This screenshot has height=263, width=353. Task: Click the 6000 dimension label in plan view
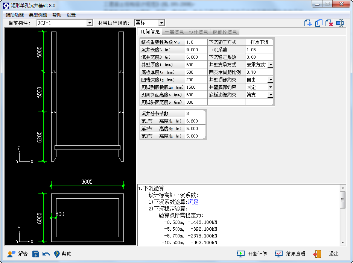coord(40,218)
